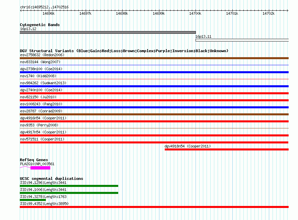Click the UCSC segmental duplications track title
The height and width of the screenshot is (220, 298).
[52, 179]
